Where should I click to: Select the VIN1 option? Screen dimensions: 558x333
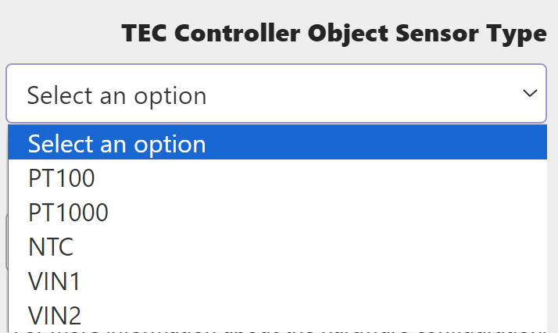click(x=55, y=281)
